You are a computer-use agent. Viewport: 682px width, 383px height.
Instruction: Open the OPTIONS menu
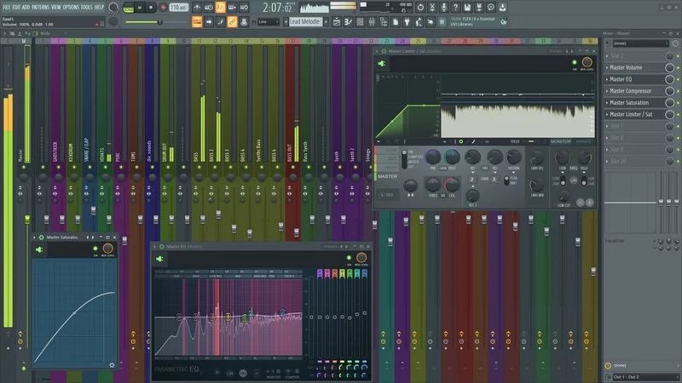tap(71, 8)
